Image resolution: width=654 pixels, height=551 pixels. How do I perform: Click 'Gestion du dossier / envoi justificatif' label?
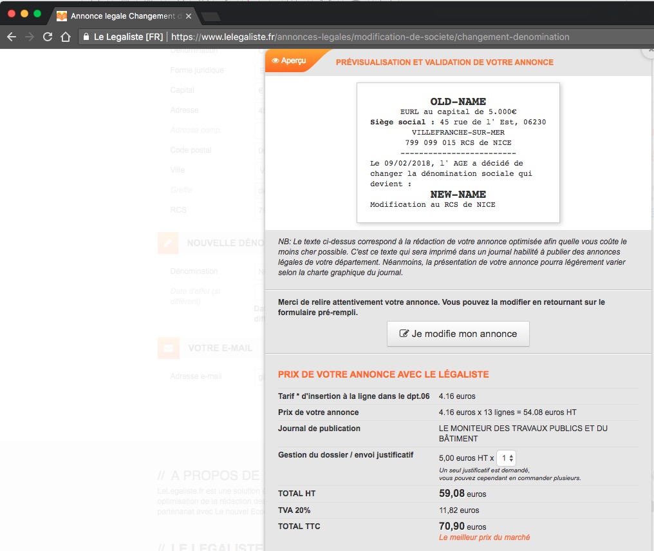click(346, 455)
